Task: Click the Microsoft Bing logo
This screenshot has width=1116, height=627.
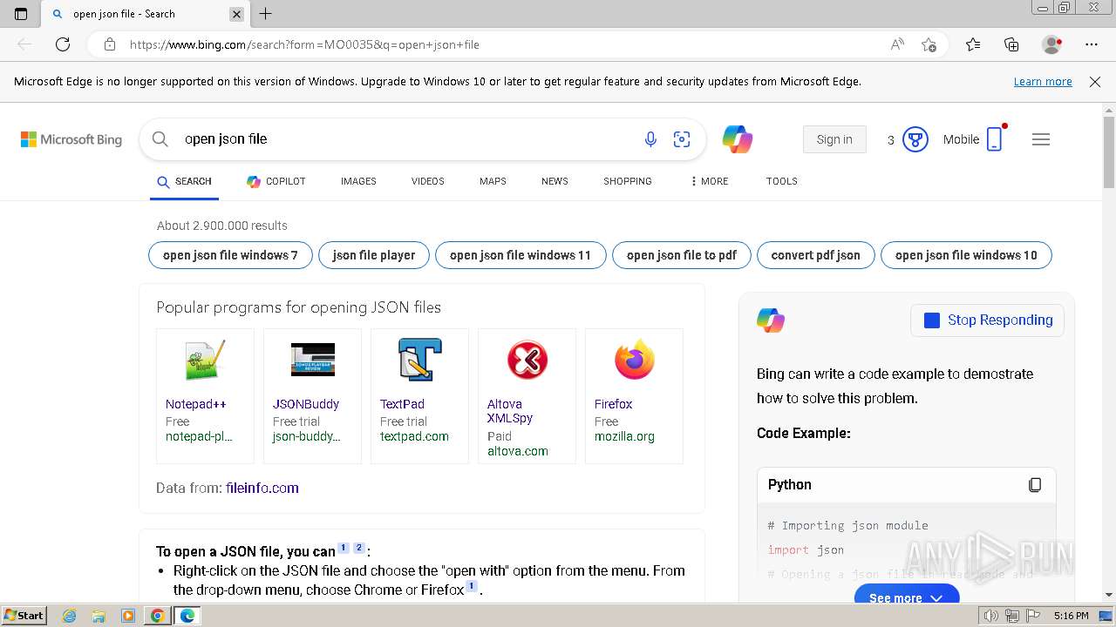Action: [71, 139]
